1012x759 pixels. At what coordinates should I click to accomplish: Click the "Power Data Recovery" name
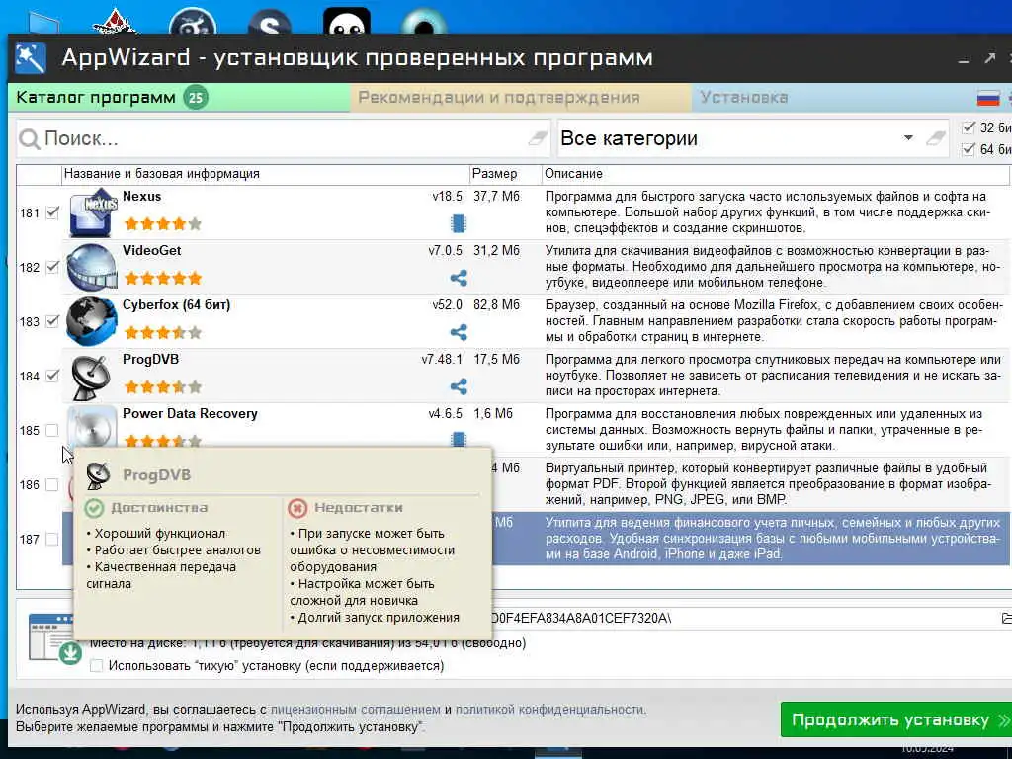pos(190,414)
